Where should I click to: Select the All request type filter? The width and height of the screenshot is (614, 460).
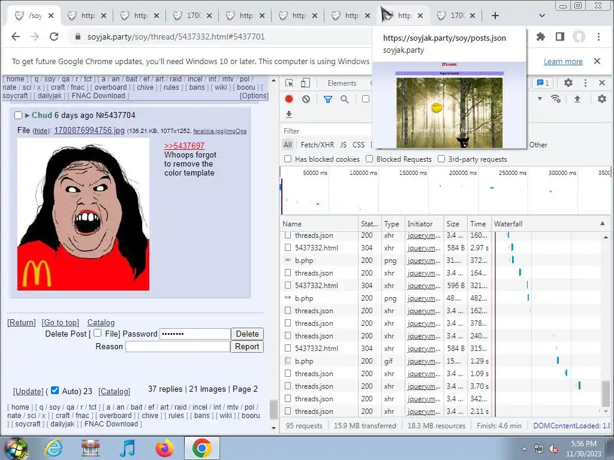(288, 145)
